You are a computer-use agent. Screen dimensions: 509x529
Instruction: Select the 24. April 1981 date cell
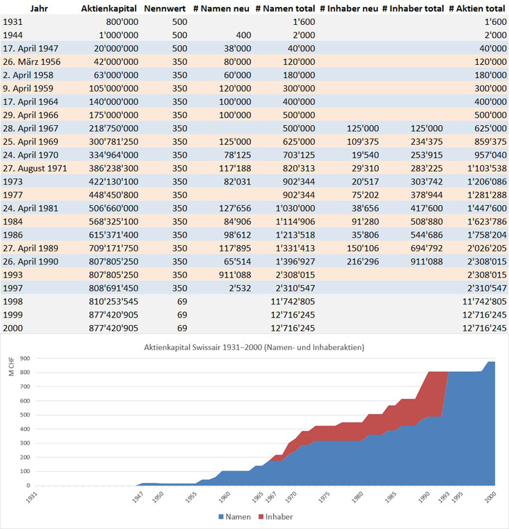click(30, 208)
